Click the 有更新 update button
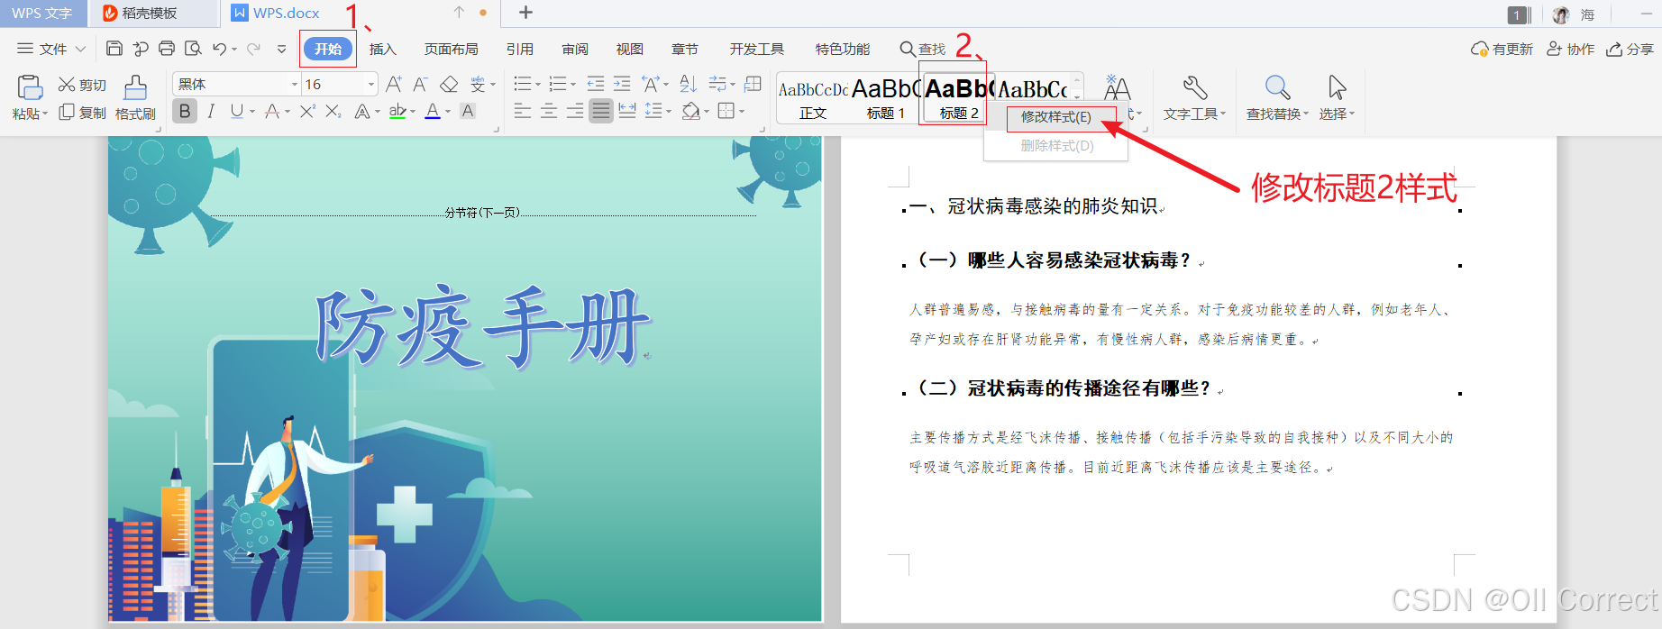 [x=1502, y=49]
